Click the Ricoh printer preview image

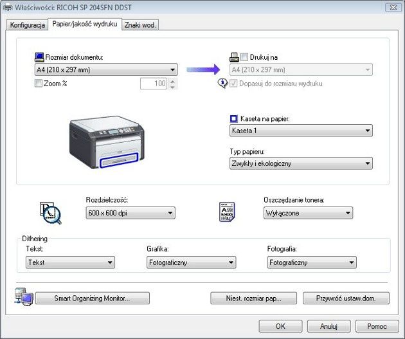point(107,142)
